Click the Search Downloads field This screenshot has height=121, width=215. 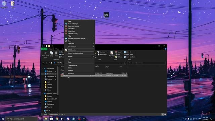coord(146,63)
